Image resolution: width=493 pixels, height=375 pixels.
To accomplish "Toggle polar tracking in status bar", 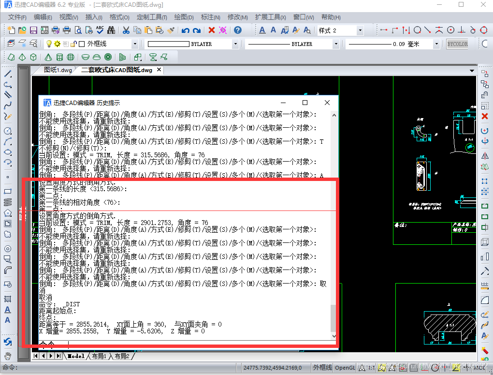I will tap(435, 367).
